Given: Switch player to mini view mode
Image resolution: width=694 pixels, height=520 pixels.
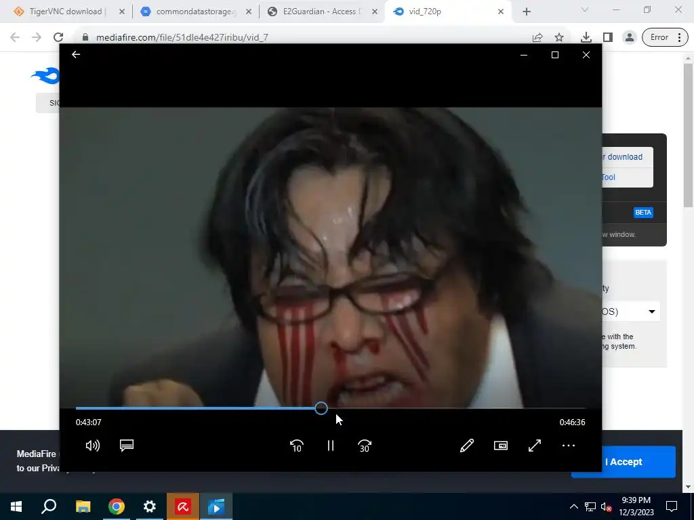Looking at the screenshot, I should tap(501, 446).
